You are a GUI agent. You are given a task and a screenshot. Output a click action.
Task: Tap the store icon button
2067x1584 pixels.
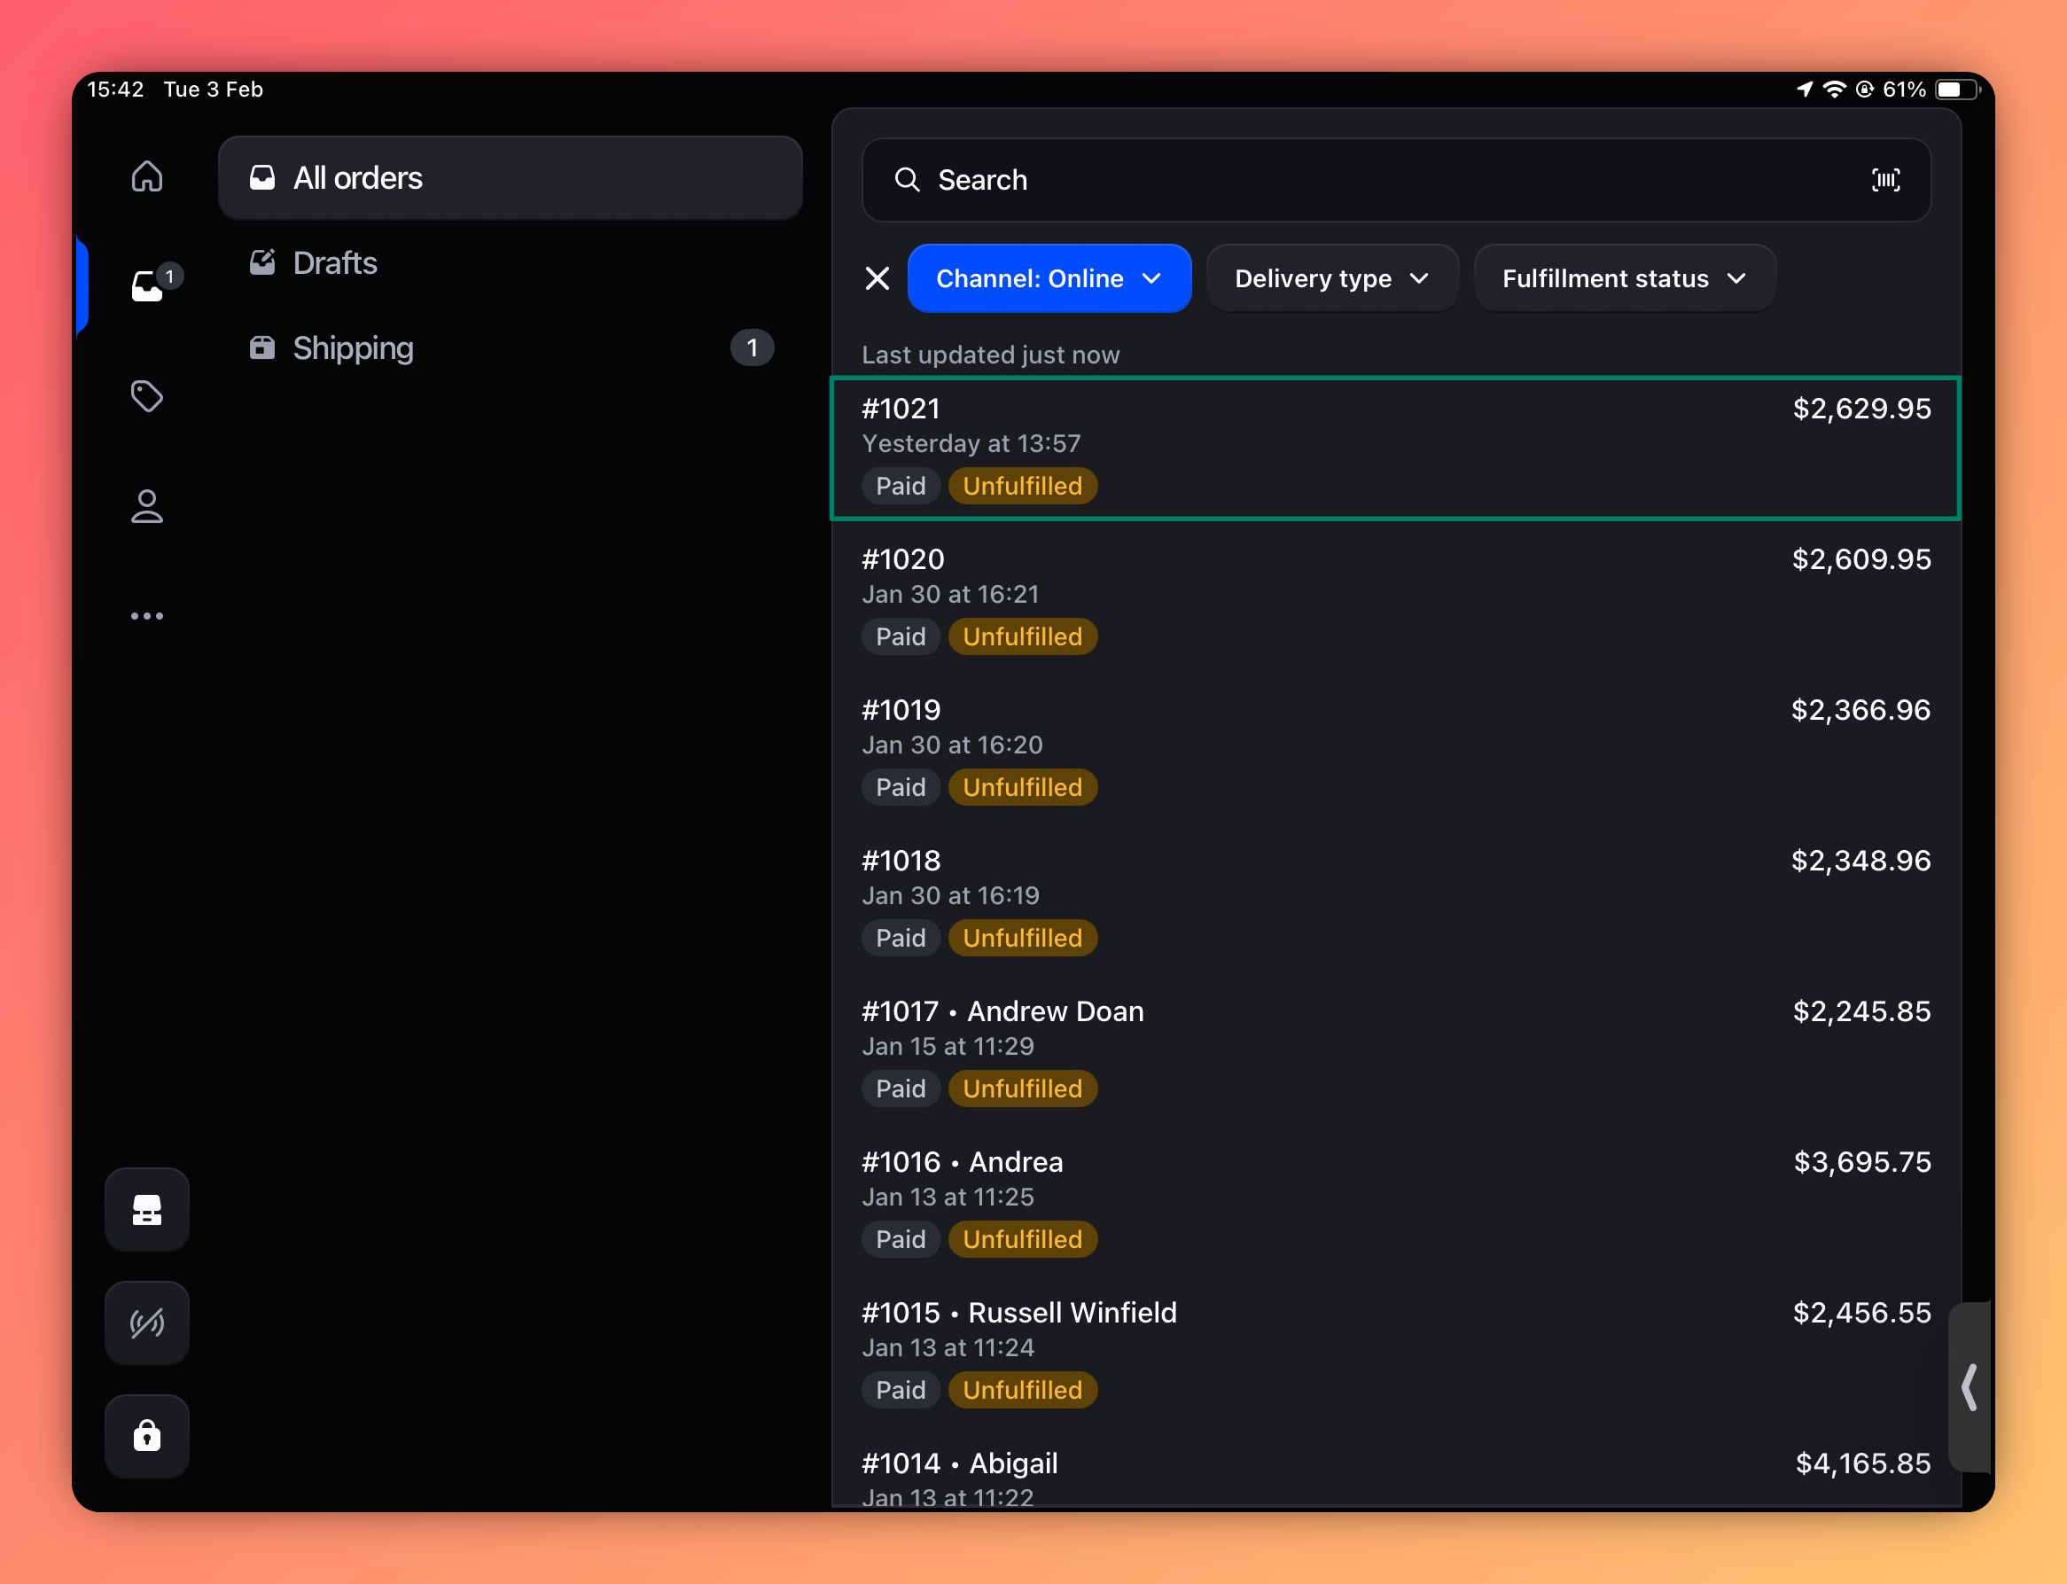146,1210
